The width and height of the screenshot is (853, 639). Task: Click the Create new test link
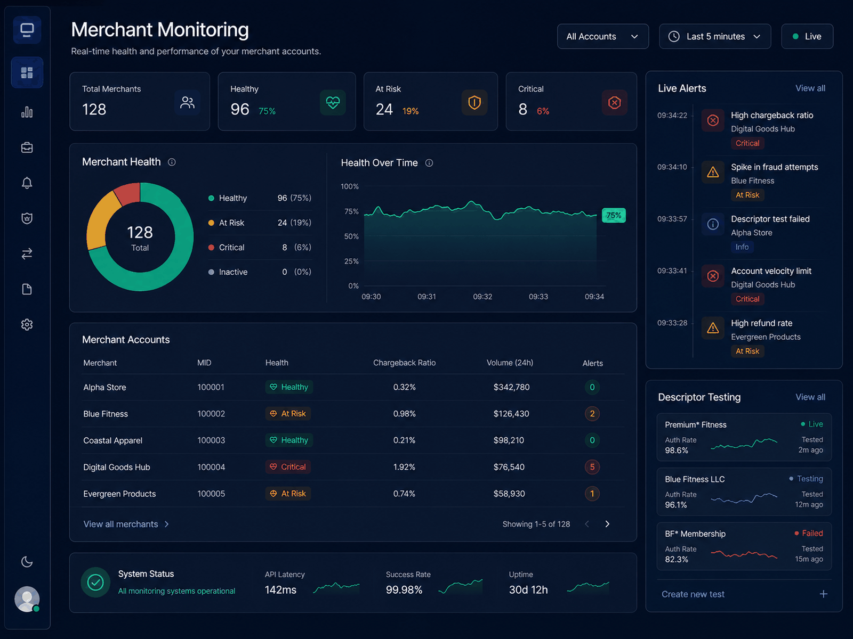coord(693,594)
